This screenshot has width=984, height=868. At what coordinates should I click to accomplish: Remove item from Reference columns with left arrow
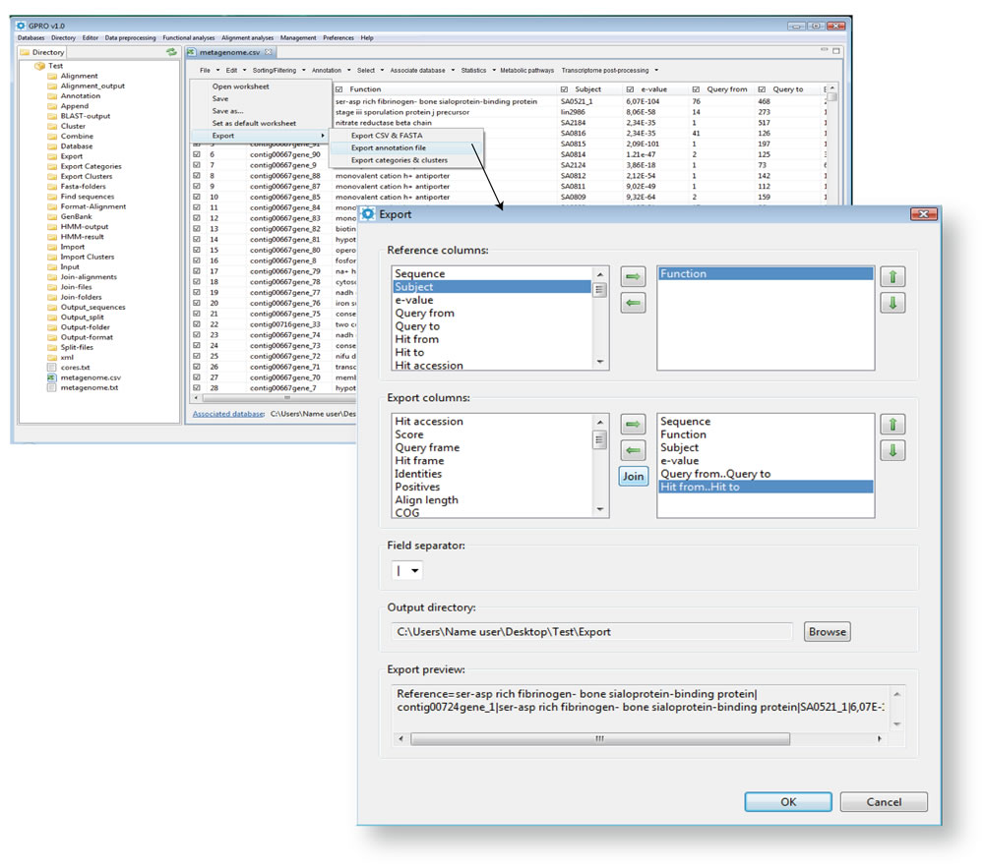634,304
